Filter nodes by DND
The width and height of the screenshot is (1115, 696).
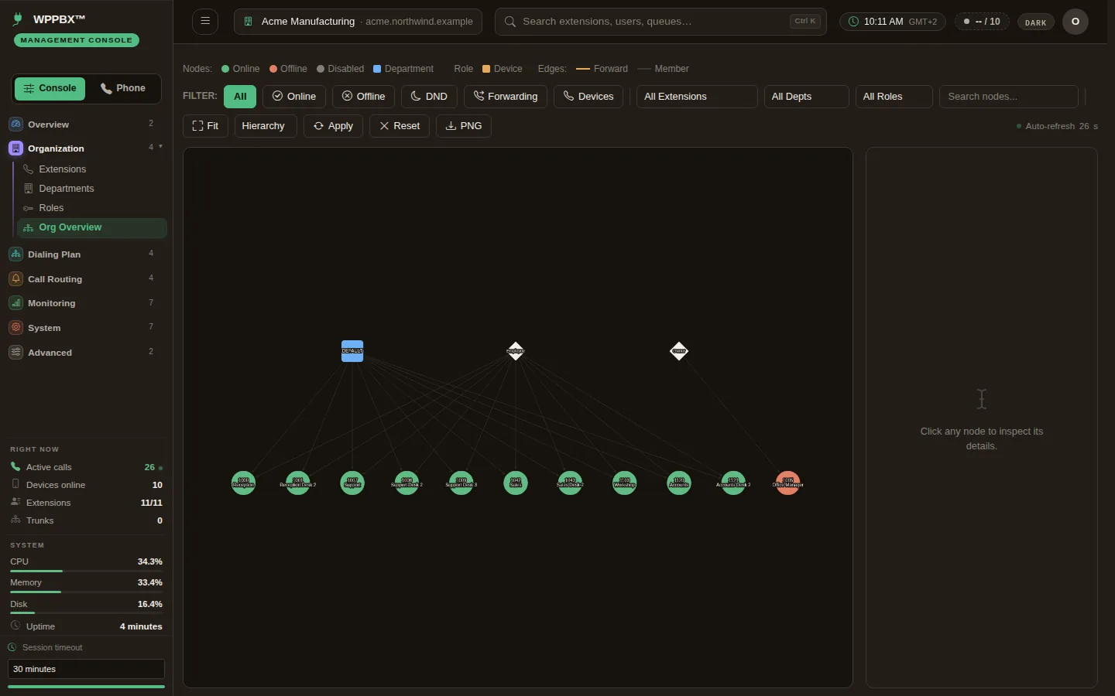point(429,97)
